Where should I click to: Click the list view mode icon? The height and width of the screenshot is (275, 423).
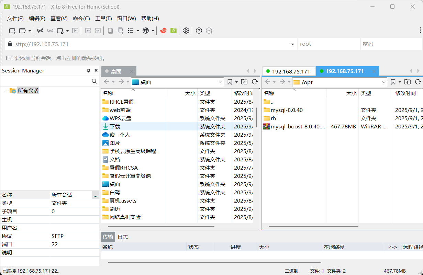point(131,31)
